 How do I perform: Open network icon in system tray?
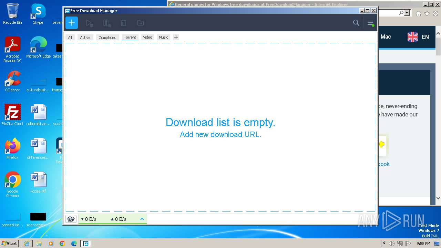400,244
